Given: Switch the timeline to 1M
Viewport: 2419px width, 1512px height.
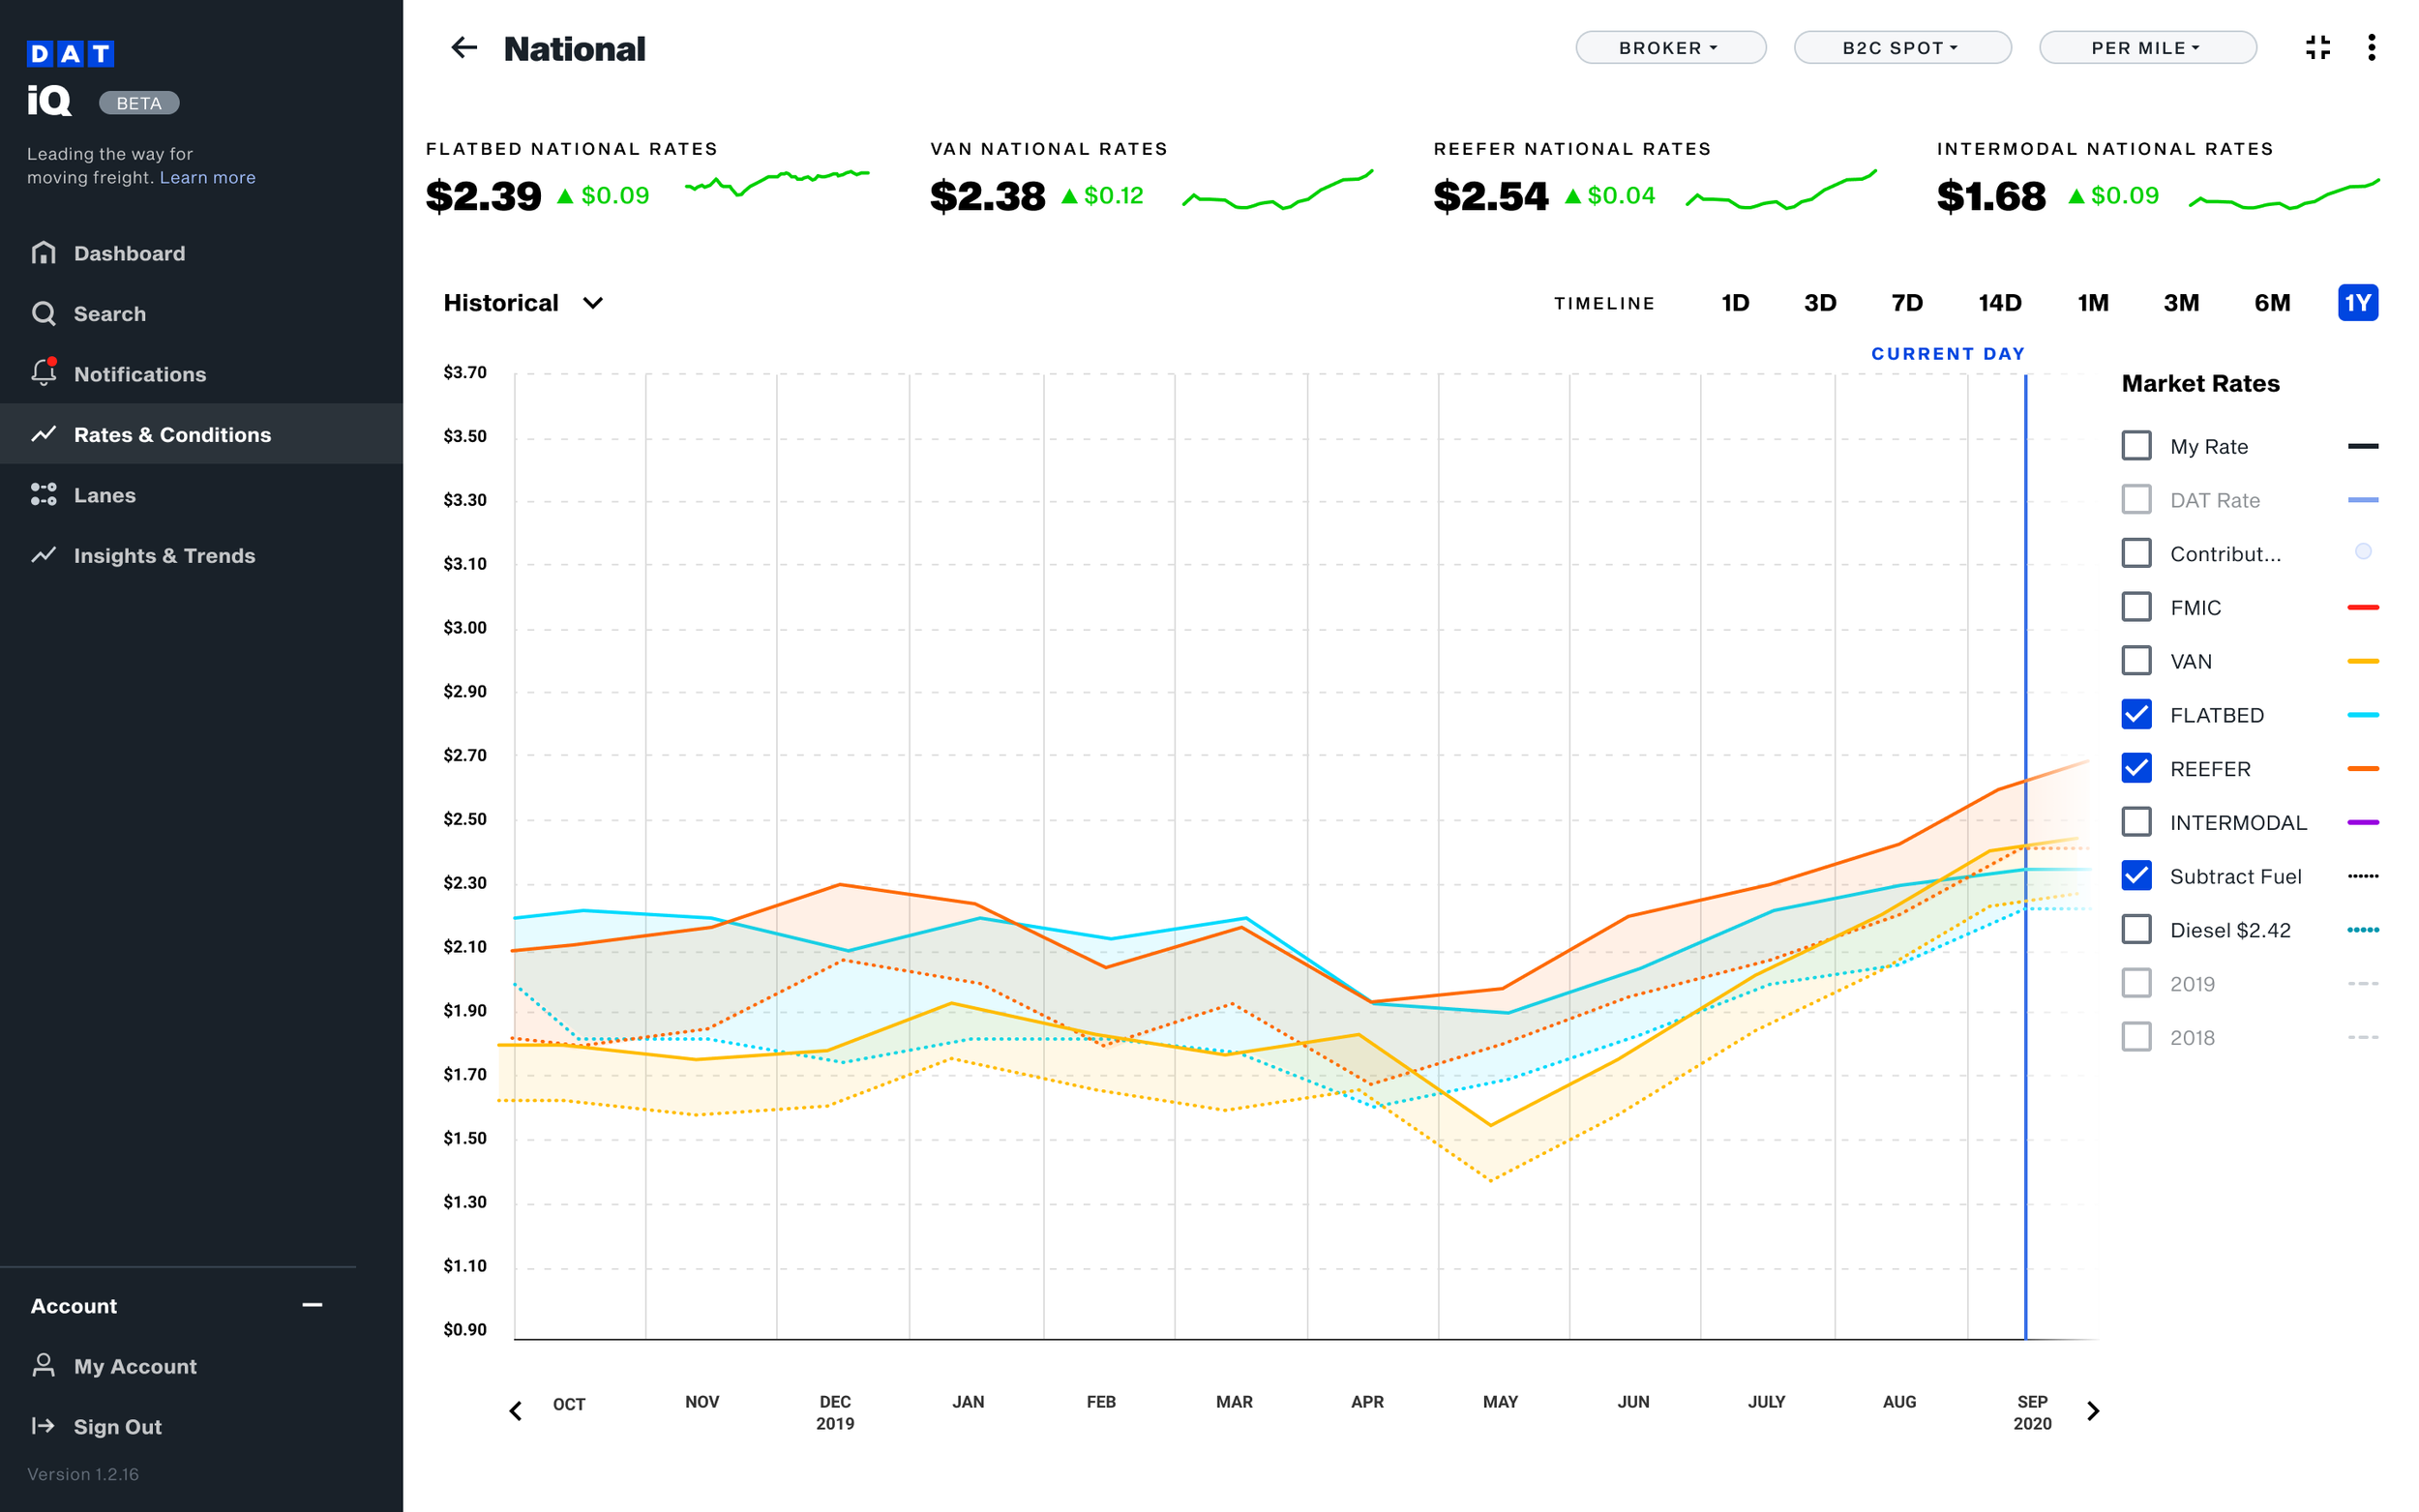Looking at the screenshot, I should (x=2092, y=303).
